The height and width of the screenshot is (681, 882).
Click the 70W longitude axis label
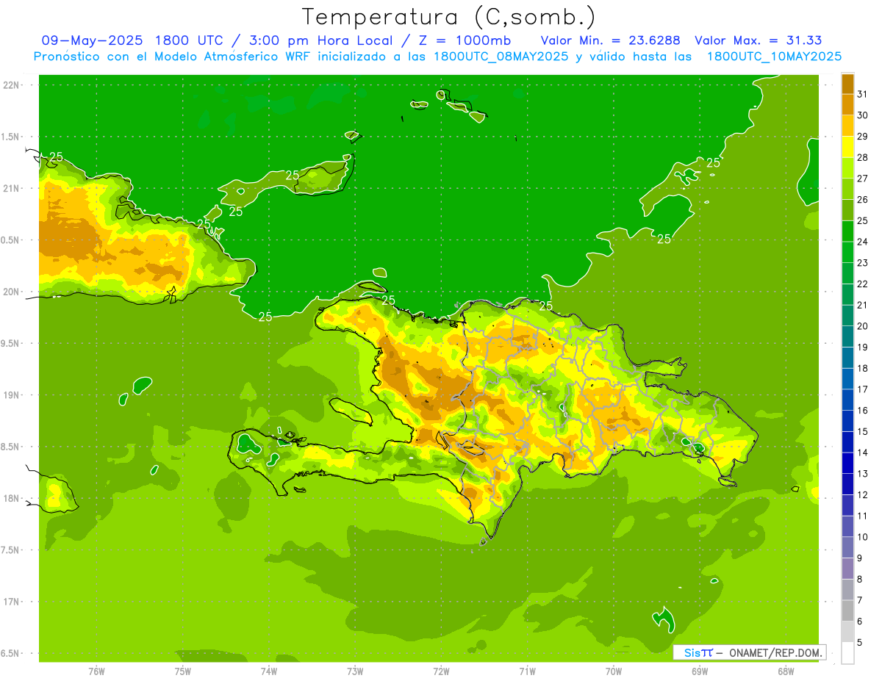[614, 671]
